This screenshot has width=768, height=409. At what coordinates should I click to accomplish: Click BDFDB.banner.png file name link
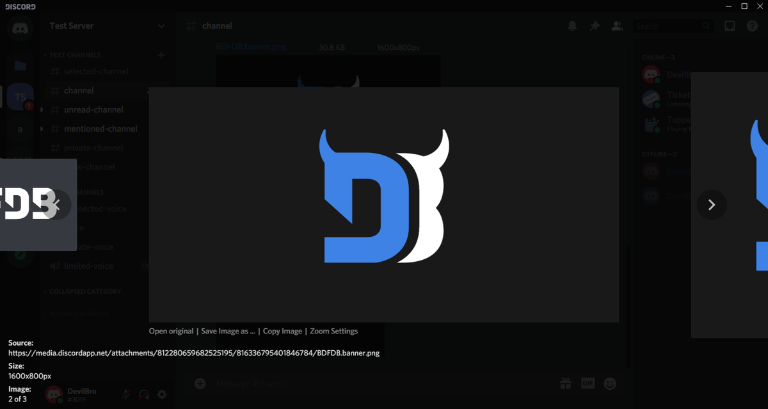click(x=251, y=47)
